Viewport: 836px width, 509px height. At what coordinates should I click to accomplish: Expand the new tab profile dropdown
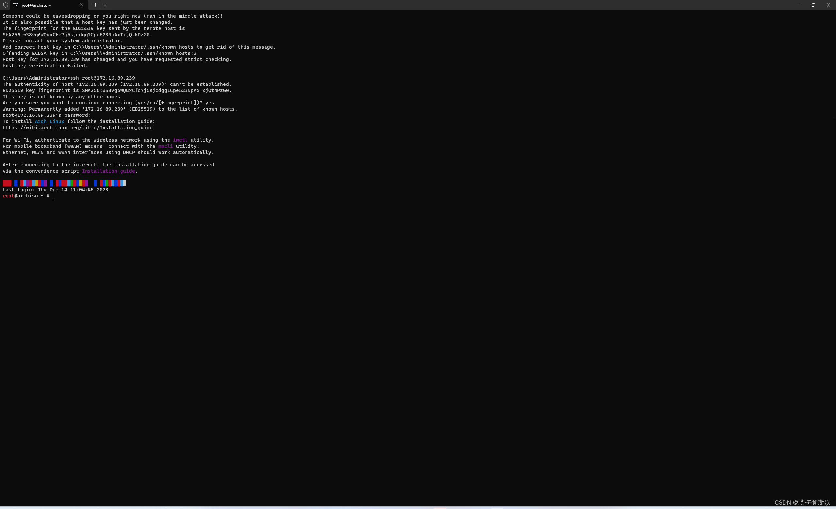(x=105, y=5)
